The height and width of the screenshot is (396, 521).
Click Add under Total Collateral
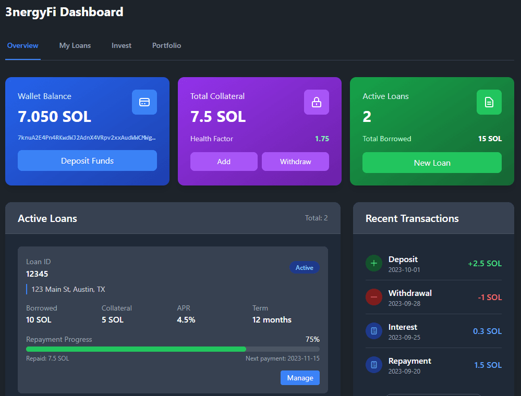(224, 162)
